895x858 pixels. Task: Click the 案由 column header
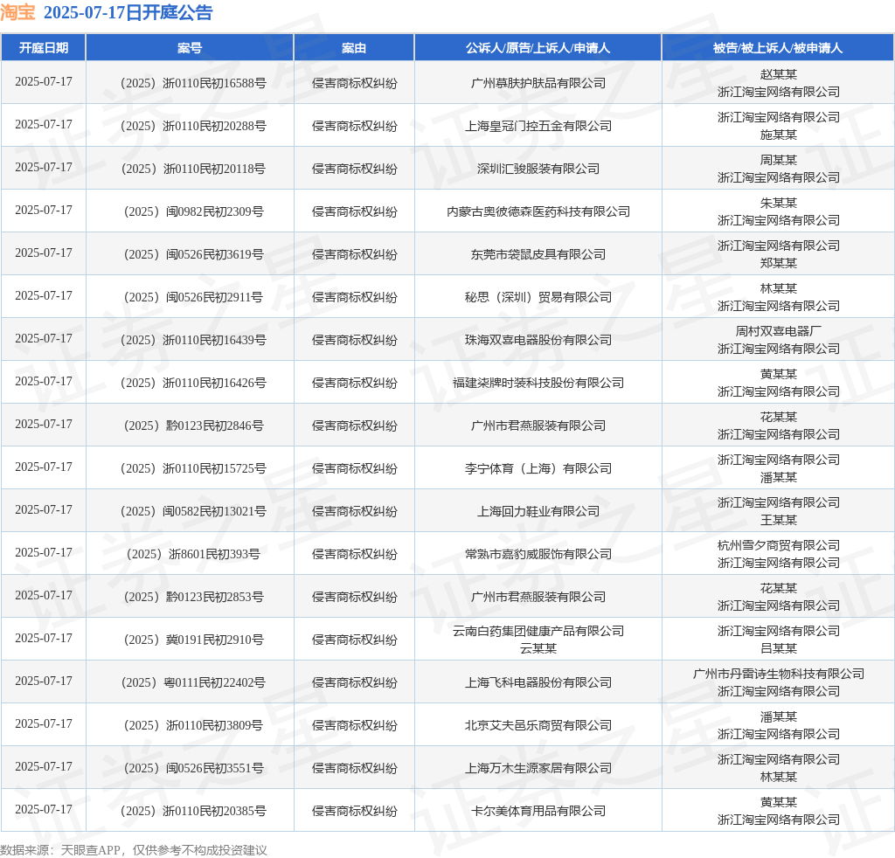[354, 48]
